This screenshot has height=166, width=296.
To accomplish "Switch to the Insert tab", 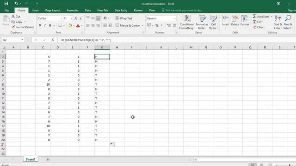I will [35, 10].
